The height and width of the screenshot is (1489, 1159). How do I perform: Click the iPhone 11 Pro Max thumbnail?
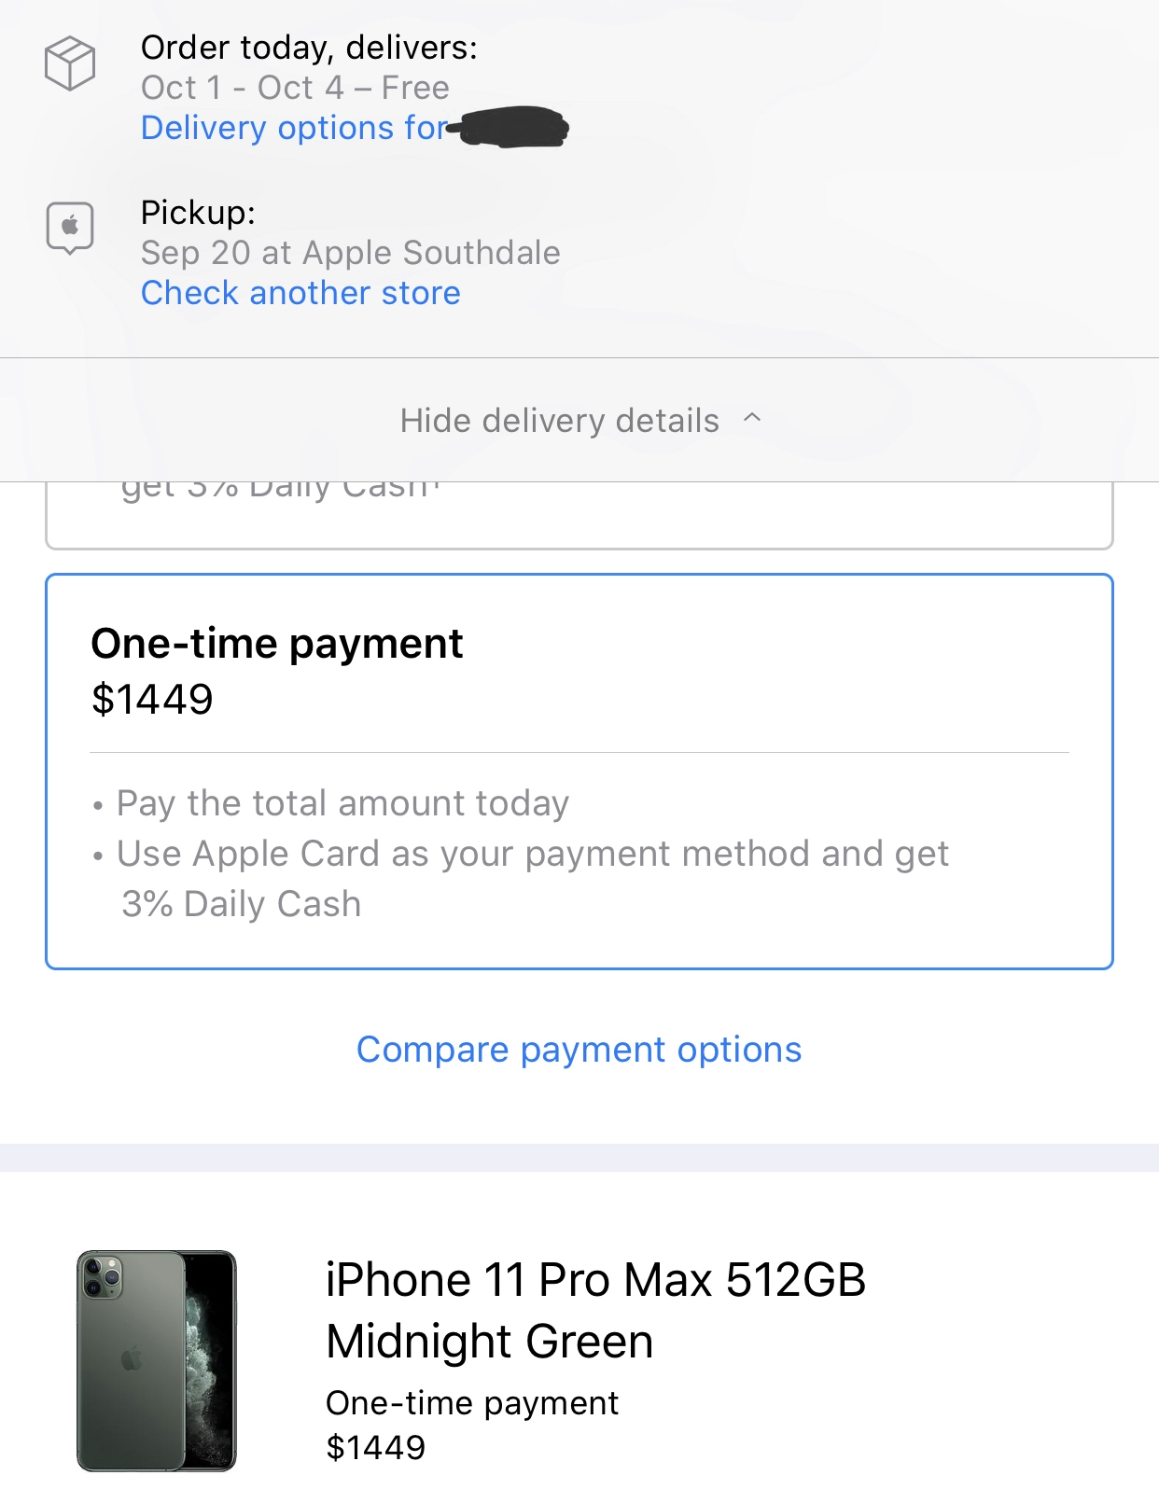(157, 1361)
